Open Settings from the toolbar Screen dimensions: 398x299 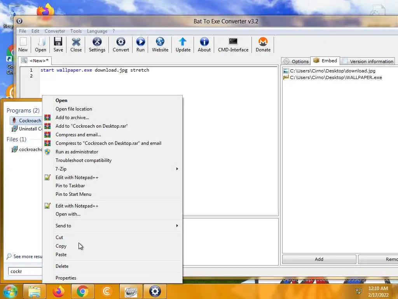[x=97, y=45]
